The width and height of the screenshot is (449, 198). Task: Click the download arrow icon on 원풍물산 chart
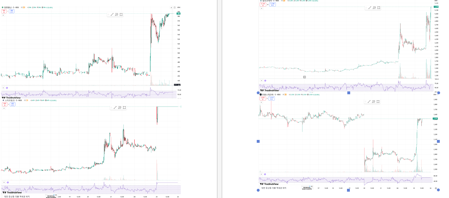pos(171,7)
